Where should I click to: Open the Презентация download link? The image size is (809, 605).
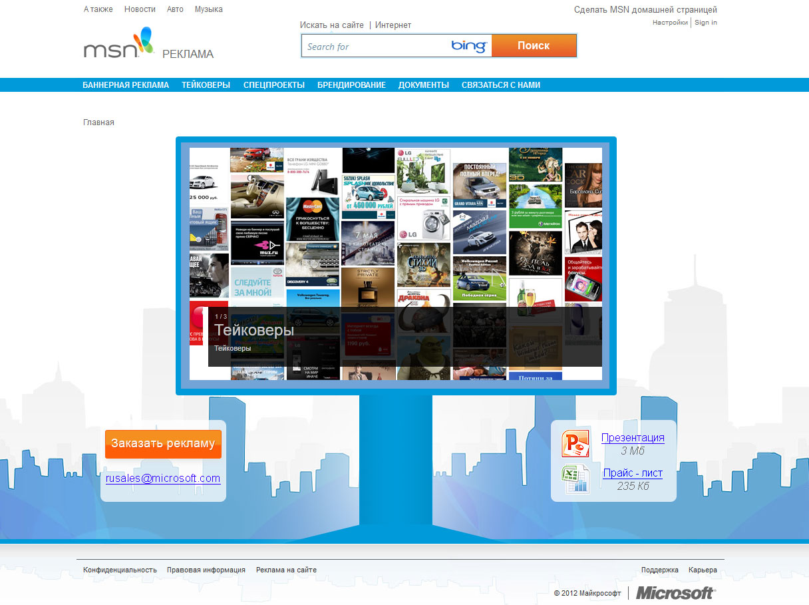(x=632, y=437)
